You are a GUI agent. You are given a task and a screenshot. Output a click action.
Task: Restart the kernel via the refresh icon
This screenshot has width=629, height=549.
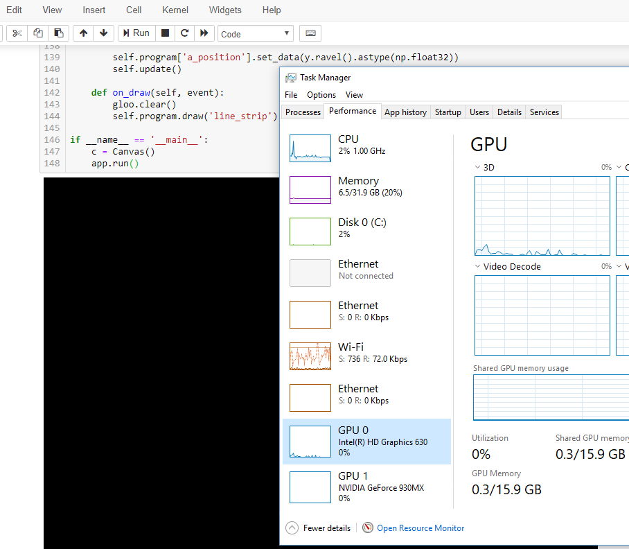pos(184,33)
